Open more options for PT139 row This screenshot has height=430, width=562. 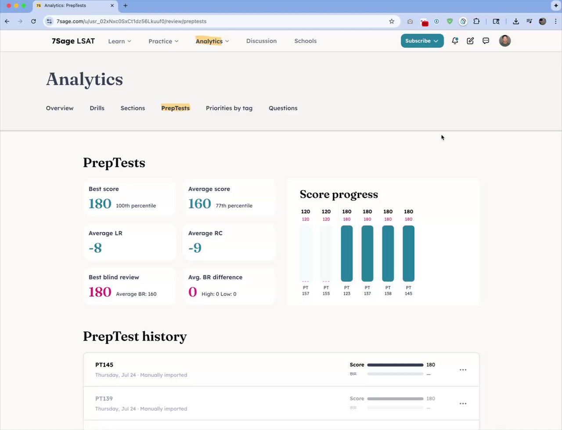pyautogui.click(x=463, y=404)
